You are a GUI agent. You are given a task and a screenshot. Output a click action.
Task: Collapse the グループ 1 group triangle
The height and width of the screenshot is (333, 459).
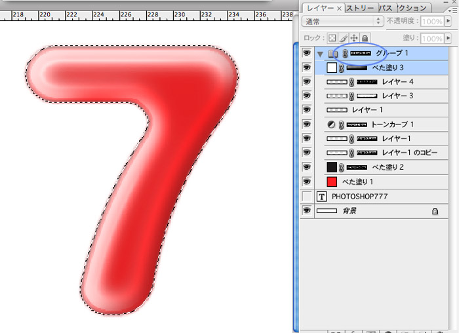(319, 53)
